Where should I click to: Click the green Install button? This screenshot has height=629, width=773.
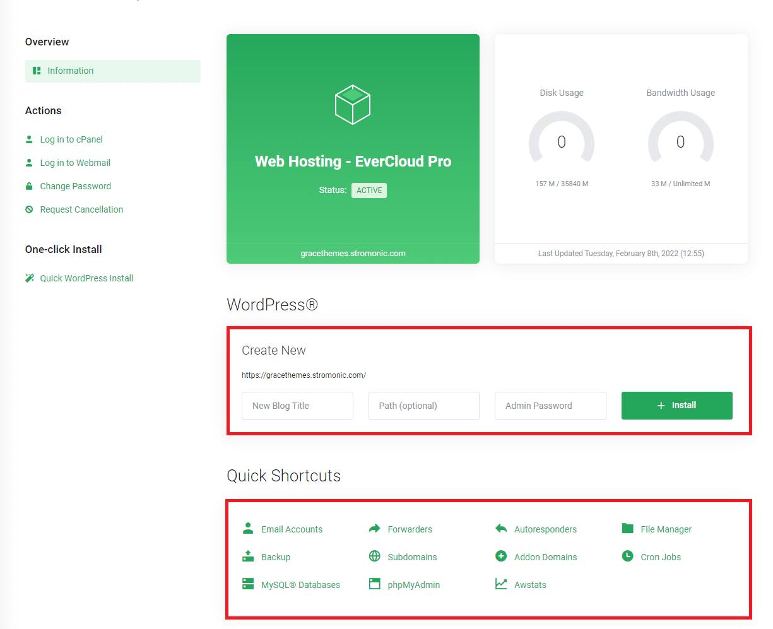(x=677, y=406)
